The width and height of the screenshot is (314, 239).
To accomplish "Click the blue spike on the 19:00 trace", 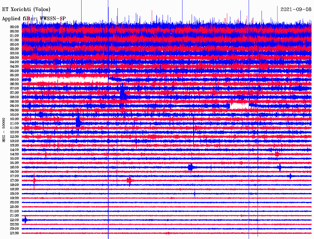I will (x=195, y=194).
